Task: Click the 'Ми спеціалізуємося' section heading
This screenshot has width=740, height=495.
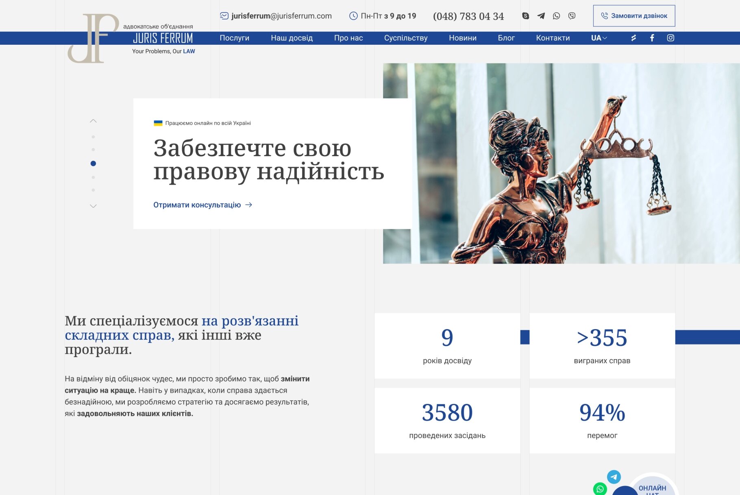Action: [x=181, y=335]
